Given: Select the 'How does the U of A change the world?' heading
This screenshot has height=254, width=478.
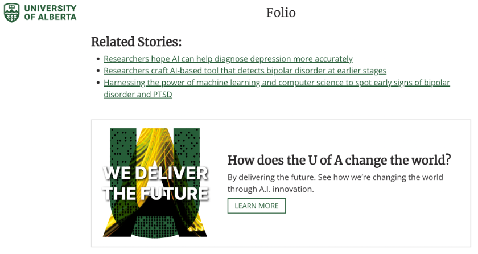Looking at the screenshot, I should point(339,160).
